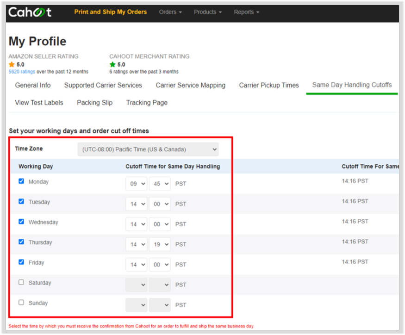405x335 pixels.
Task: Click the green Cahoot merchant rating star
Action: coord(112,64)
